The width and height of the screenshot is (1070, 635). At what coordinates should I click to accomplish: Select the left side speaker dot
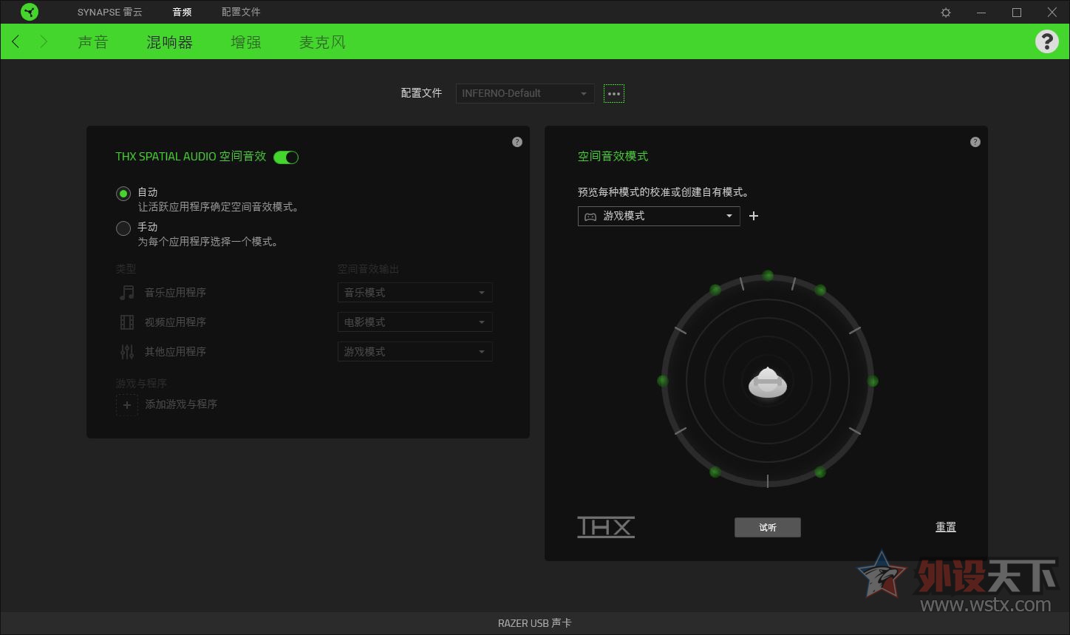[663, 381]
